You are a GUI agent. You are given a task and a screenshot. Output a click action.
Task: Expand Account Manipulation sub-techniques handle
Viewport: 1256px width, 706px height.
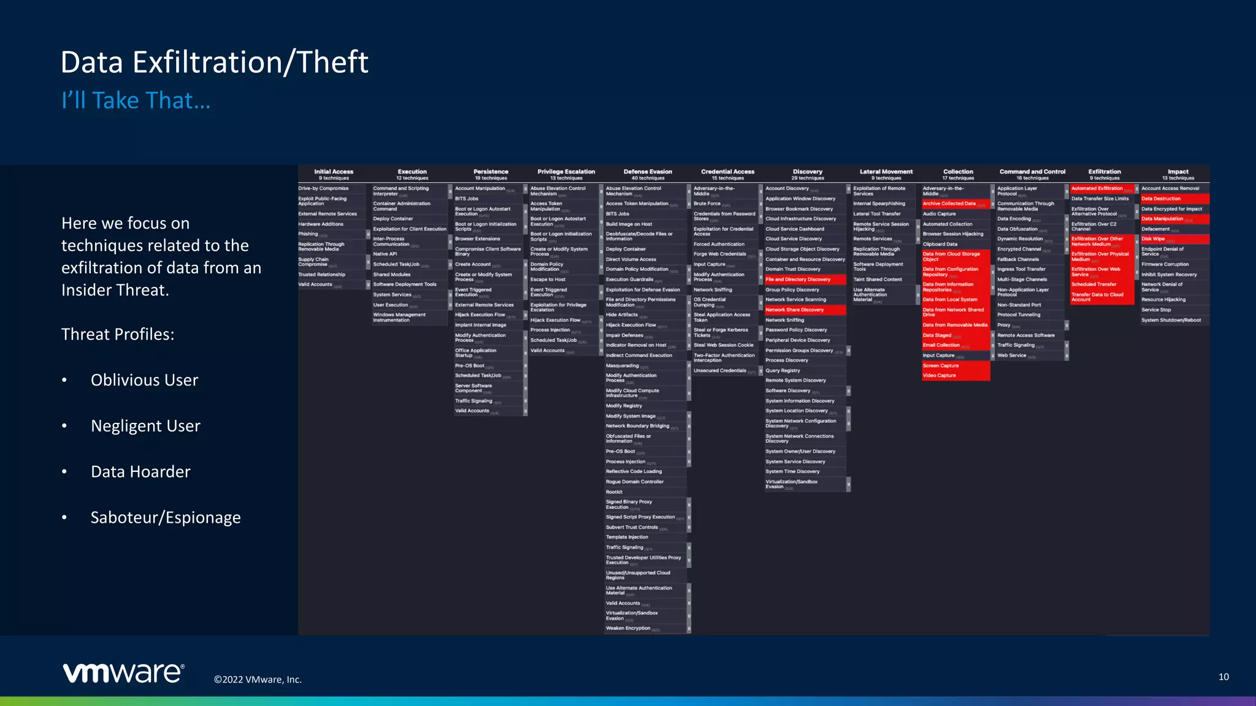[526, 189]
